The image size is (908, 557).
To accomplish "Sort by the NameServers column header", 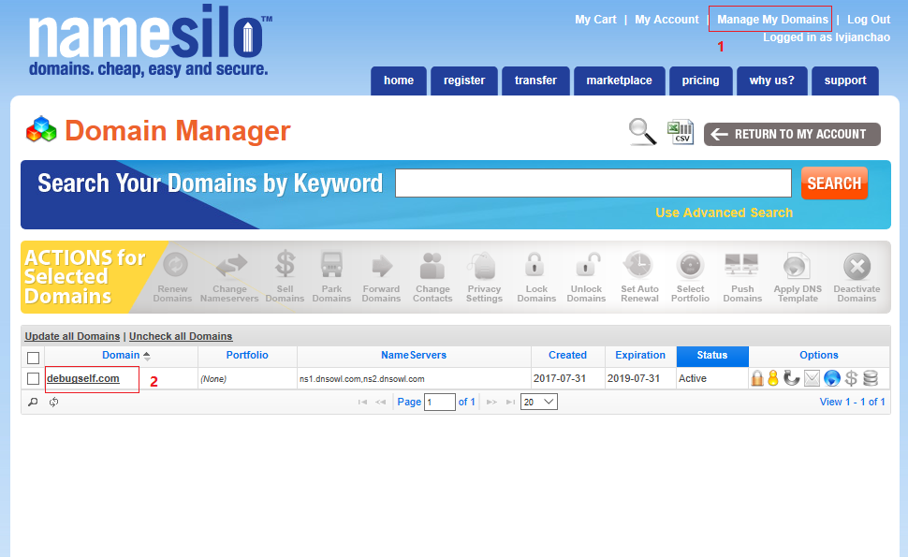I will [414, 355].
